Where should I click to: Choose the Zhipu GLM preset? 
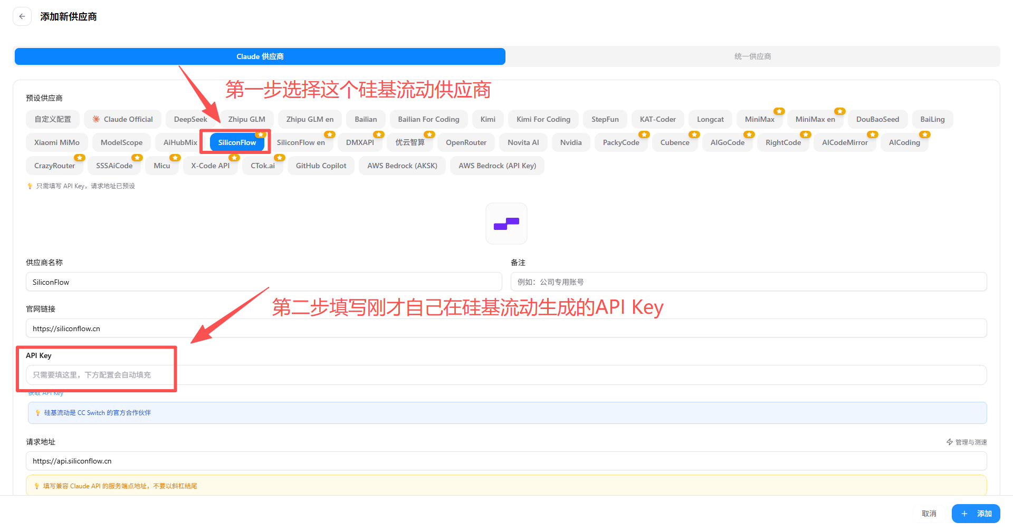coord(247,119)
